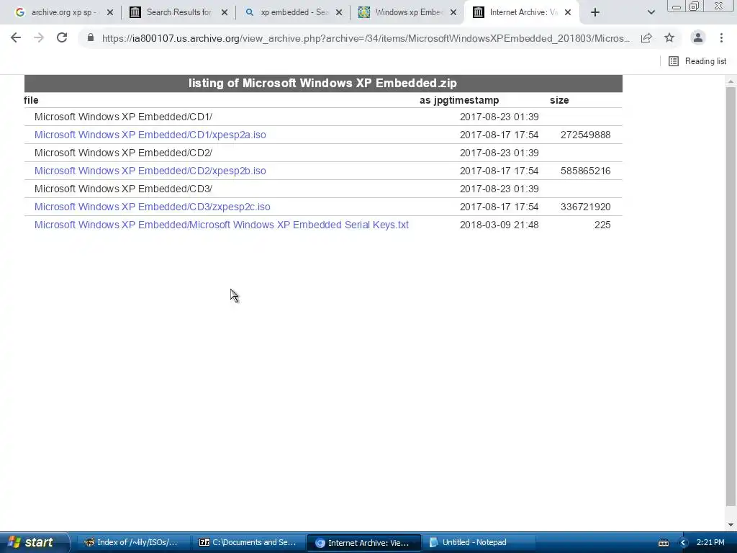Minimize the Chrome window
The image size is (737, 553).
pyautogui.click(x=677, y=6)
